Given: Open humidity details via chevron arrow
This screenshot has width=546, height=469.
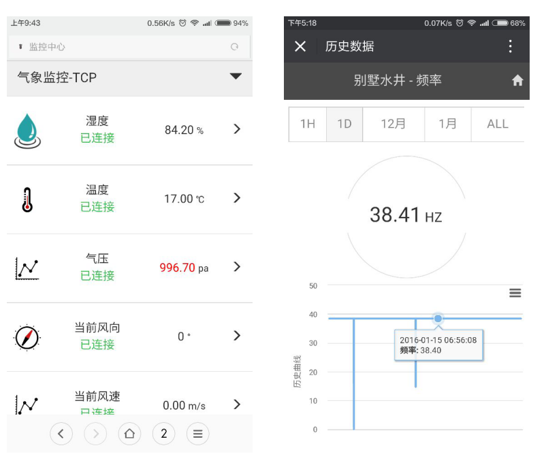Looking at the screenshot, I should pos(237,129).
